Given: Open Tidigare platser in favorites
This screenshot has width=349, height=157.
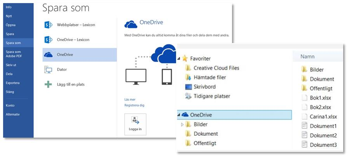Looking at the screenshot, I should 212,96.
